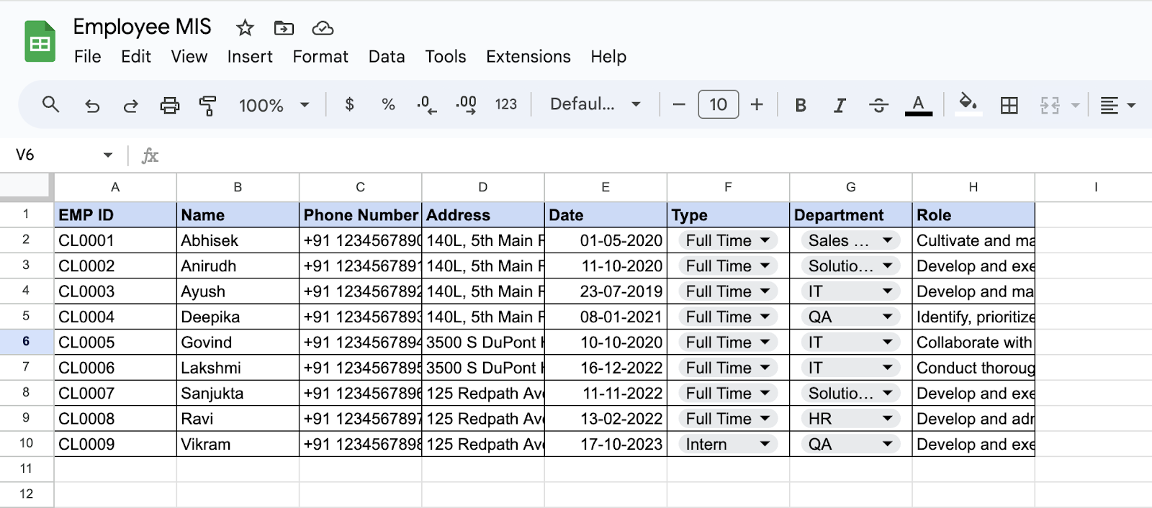Open the font family dropdown

coord(595,104)
